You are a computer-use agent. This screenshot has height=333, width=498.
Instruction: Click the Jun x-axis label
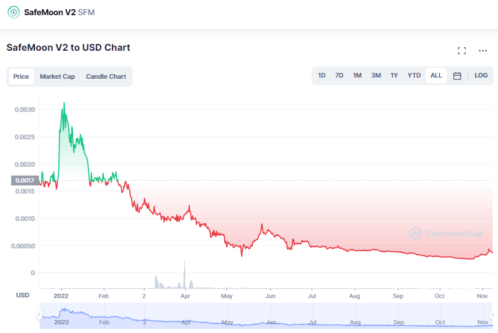tap(270, 296)
